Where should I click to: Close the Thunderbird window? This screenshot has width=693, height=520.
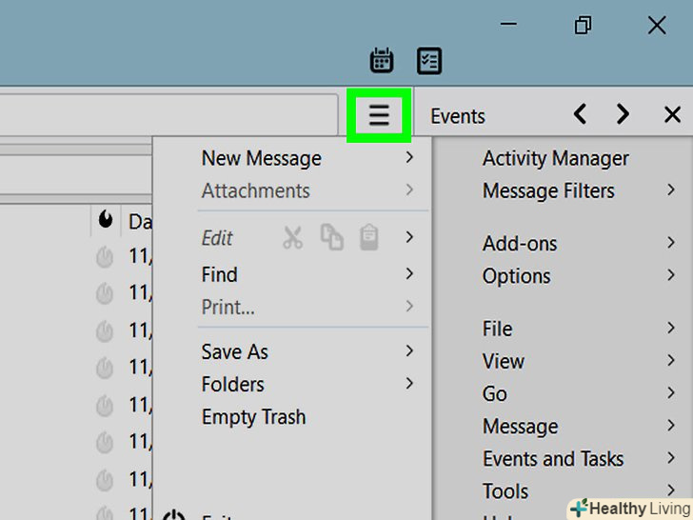pos(657,25)
